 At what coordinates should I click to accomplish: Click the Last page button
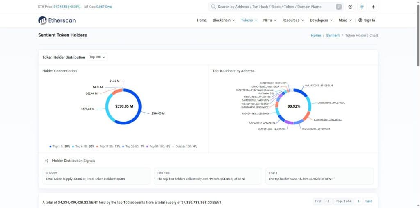(x=369, y=201)
